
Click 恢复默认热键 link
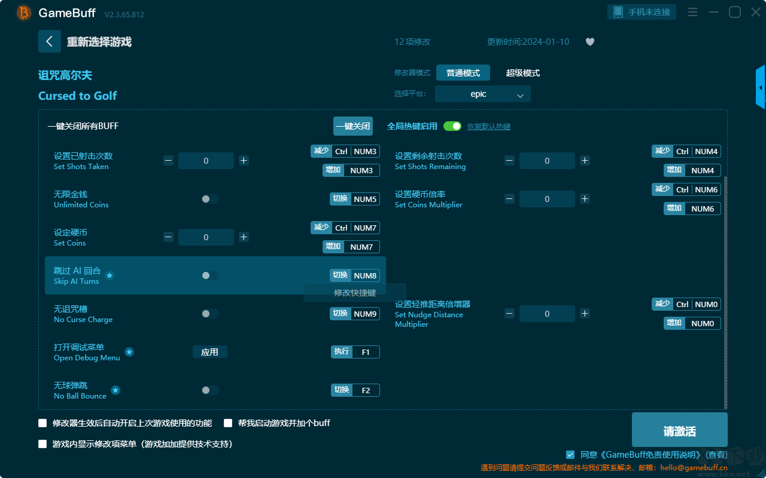point(489,127)
